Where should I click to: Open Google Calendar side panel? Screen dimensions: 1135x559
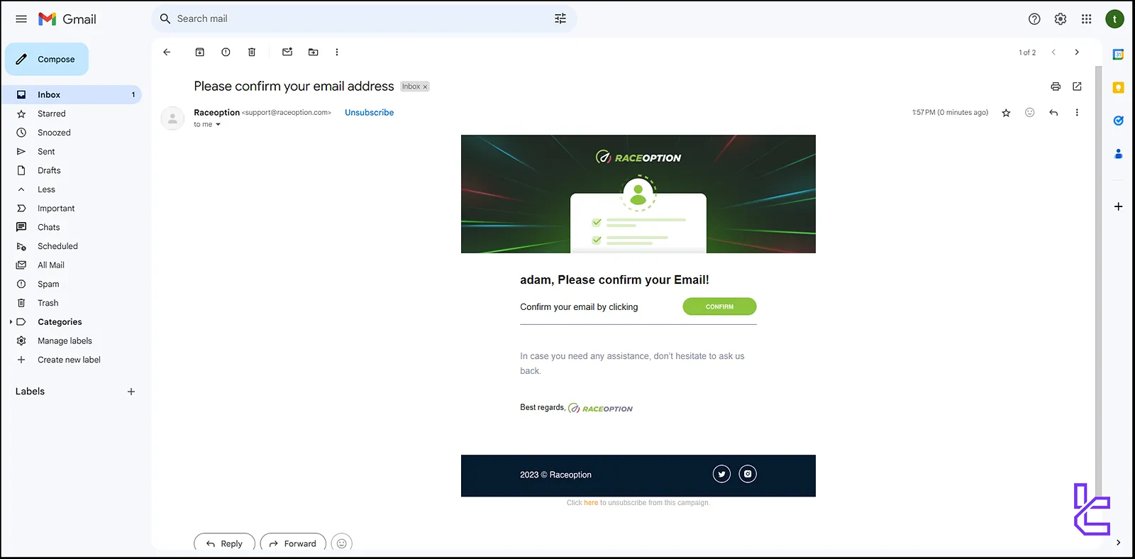pyautogui.click(x=1118, y=55)
